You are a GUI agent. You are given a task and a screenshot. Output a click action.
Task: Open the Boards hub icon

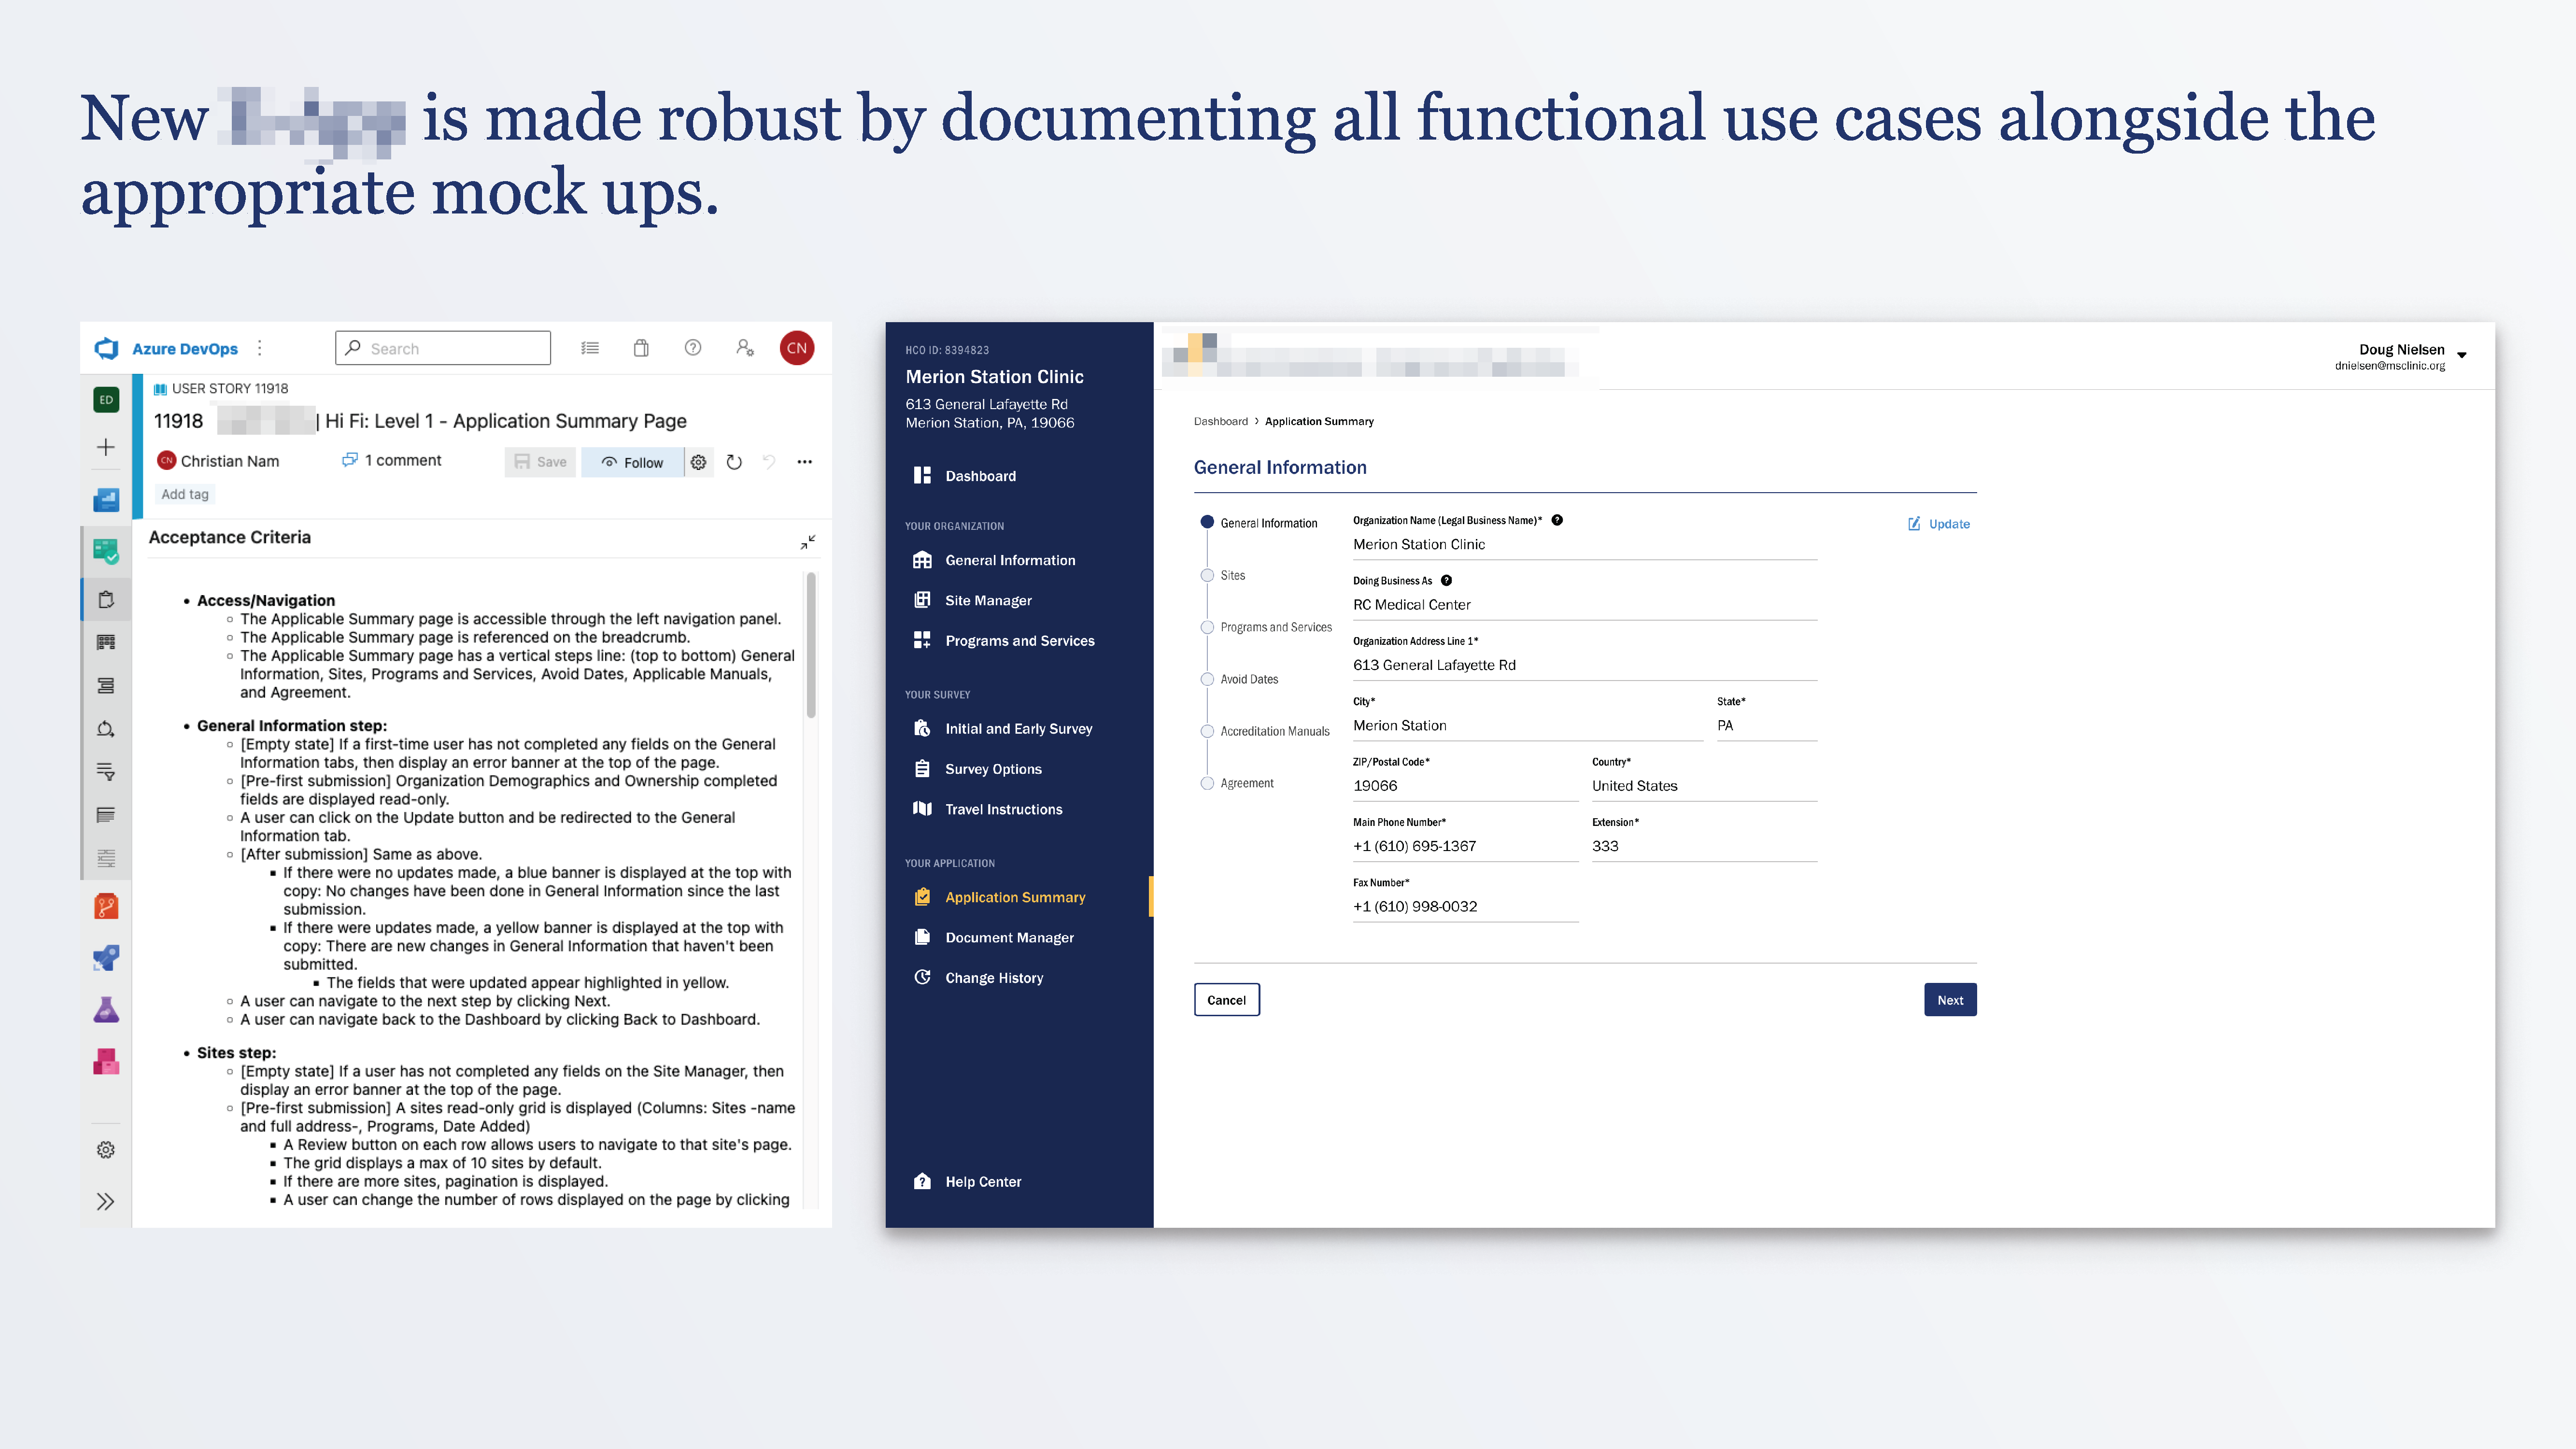pos(106,551)
